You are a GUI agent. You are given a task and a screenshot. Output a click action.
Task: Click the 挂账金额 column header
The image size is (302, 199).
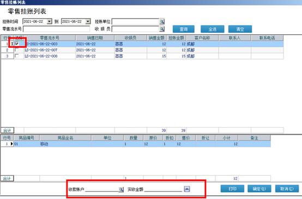[x=176, y=38]
